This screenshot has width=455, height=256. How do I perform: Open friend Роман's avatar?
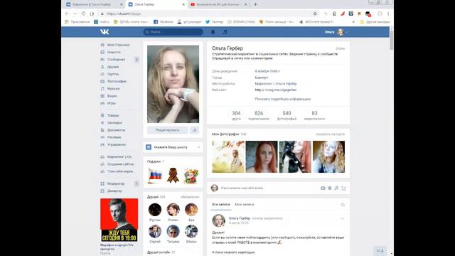coord(173,210)
